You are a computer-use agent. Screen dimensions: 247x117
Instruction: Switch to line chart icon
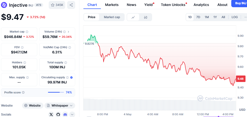pos(133,17)
